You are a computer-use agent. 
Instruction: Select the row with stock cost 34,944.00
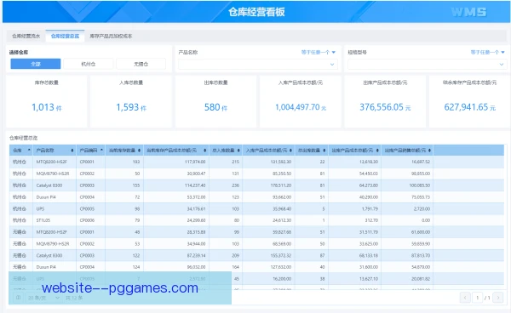[x=256, y=244]
